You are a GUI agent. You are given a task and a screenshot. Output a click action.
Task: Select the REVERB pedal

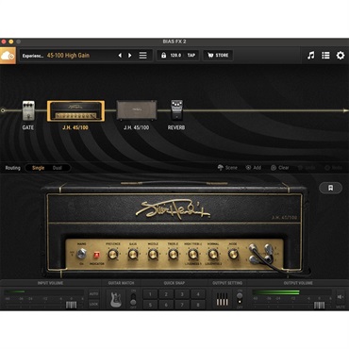(x=176, y=110)
